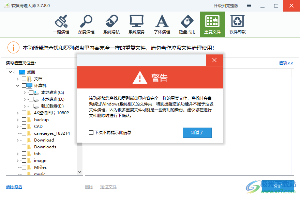Click the 分析 analyze button
This screenshot has width=300, height=197.
click(x=277, y=186)
